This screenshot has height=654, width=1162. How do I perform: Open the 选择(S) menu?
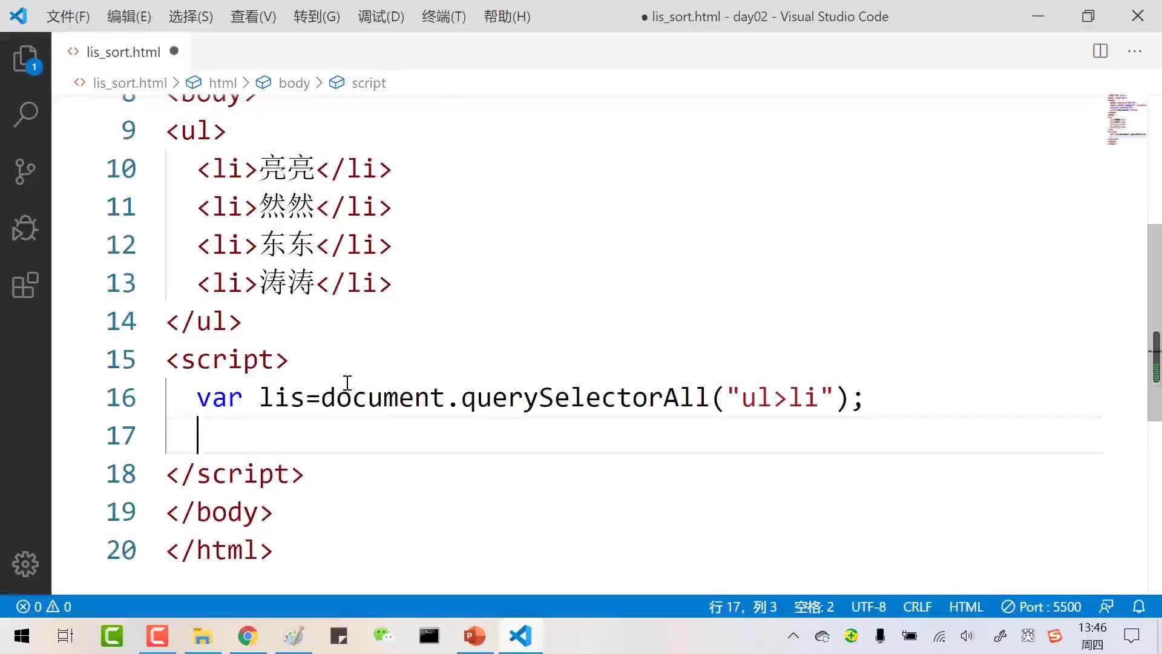(x=191, y=16)
